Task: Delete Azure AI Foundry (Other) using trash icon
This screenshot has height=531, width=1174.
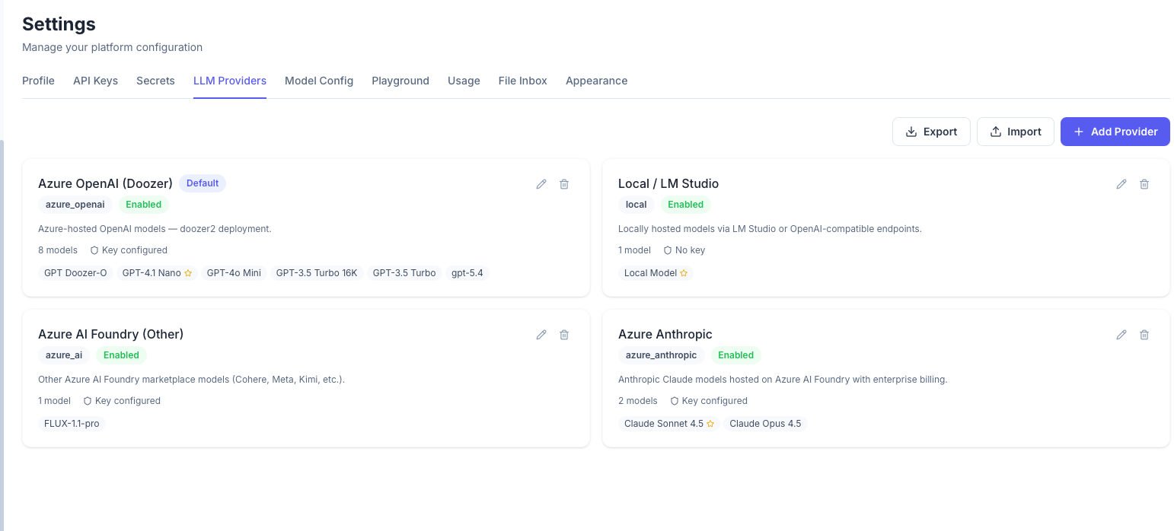Action: click(564, 334)
